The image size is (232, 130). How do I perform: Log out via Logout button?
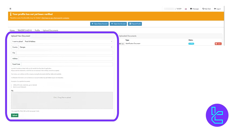click(217, 9)
